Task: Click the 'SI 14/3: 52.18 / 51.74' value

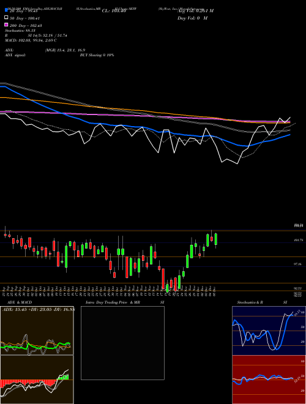Action: 48,36
